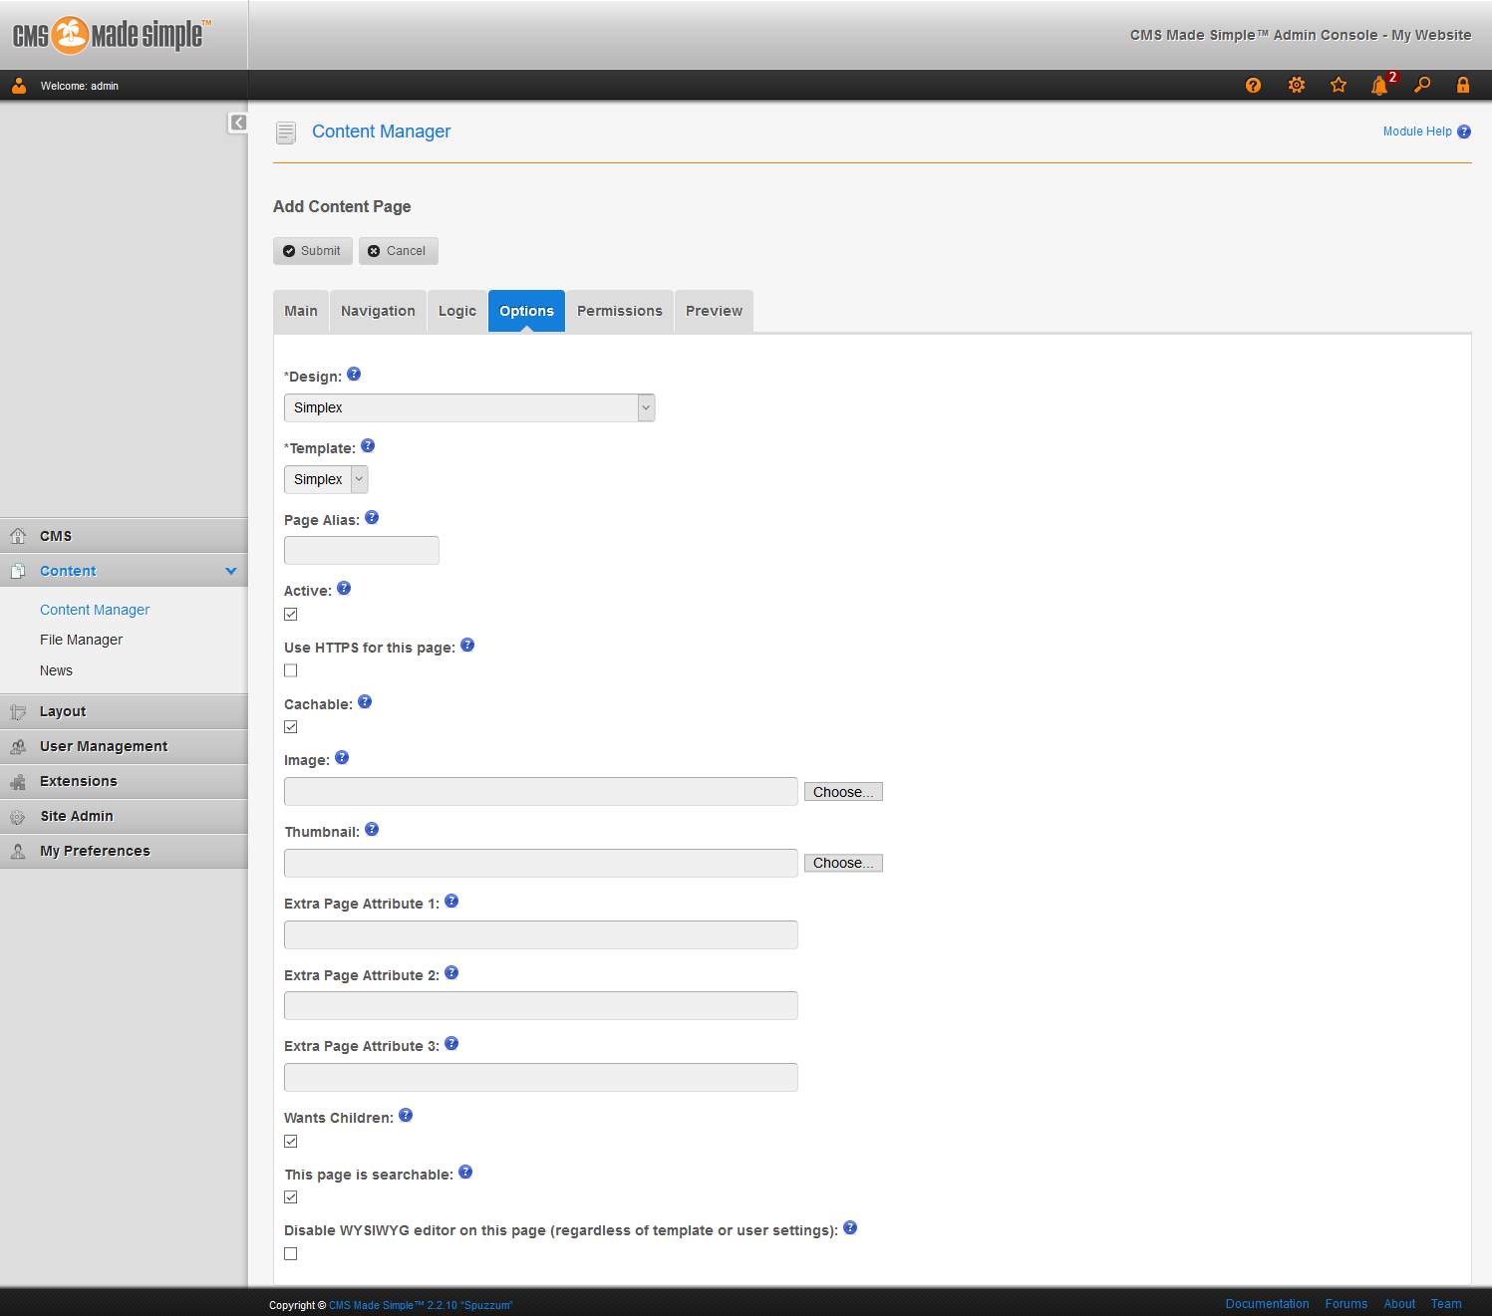Uncheck This page is searchable
This screenshot has height=1316, width=1492.
coord(291,1197)
